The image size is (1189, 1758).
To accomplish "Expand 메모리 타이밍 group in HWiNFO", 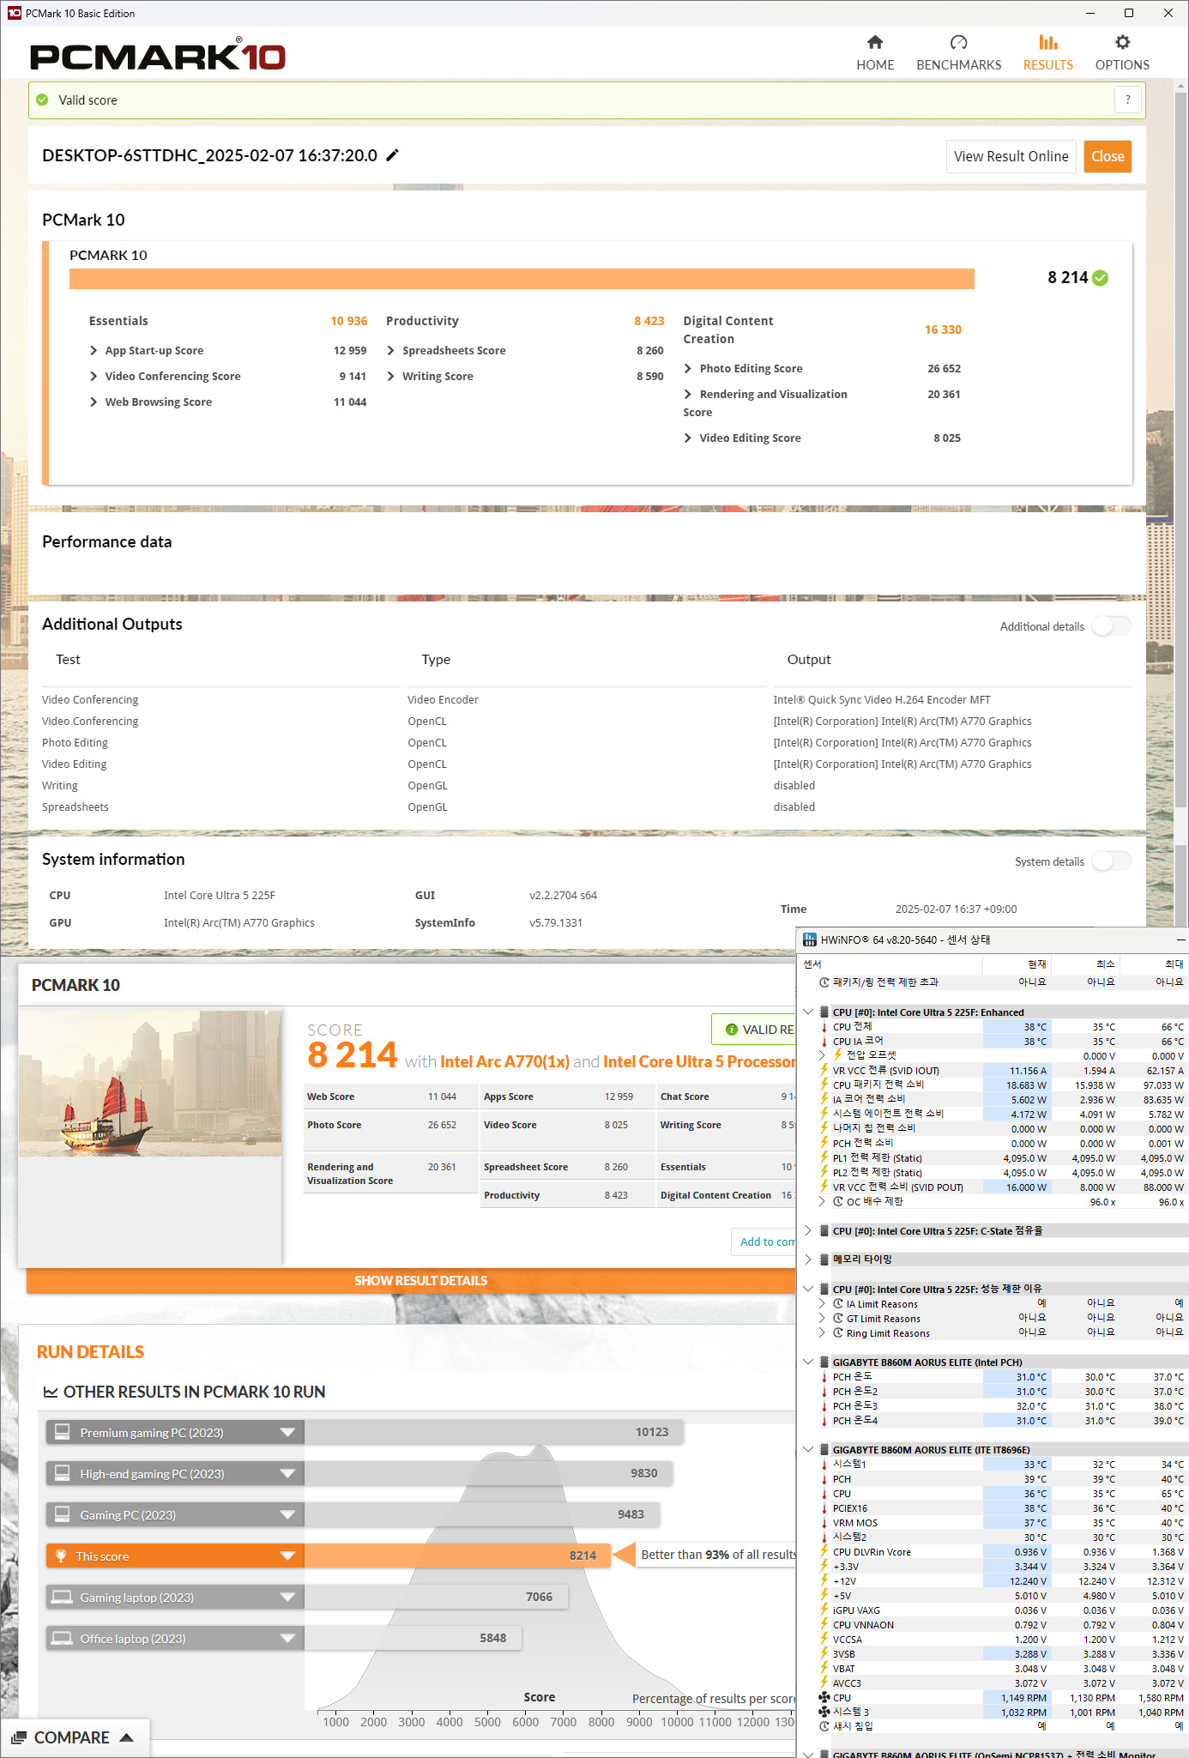I will pos(808,1260).
